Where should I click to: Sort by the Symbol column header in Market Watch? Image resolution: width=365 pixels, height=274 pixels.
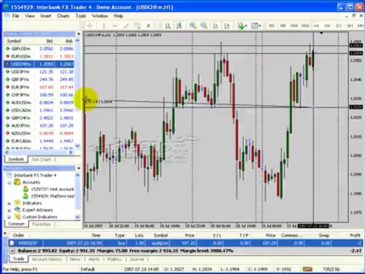coord(14,41)
